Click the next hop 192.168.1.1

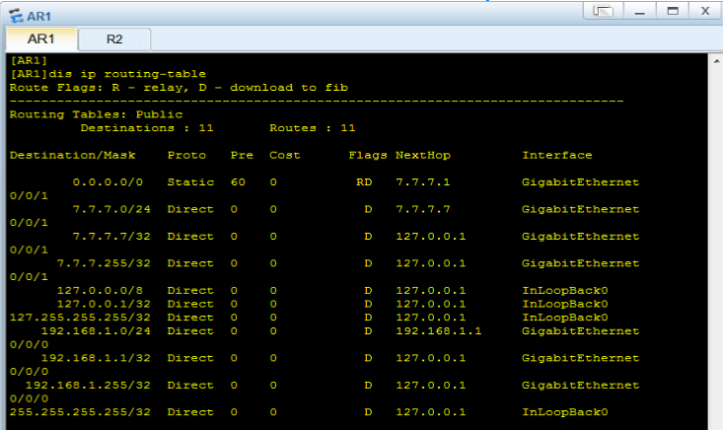(x=439, y=331)
